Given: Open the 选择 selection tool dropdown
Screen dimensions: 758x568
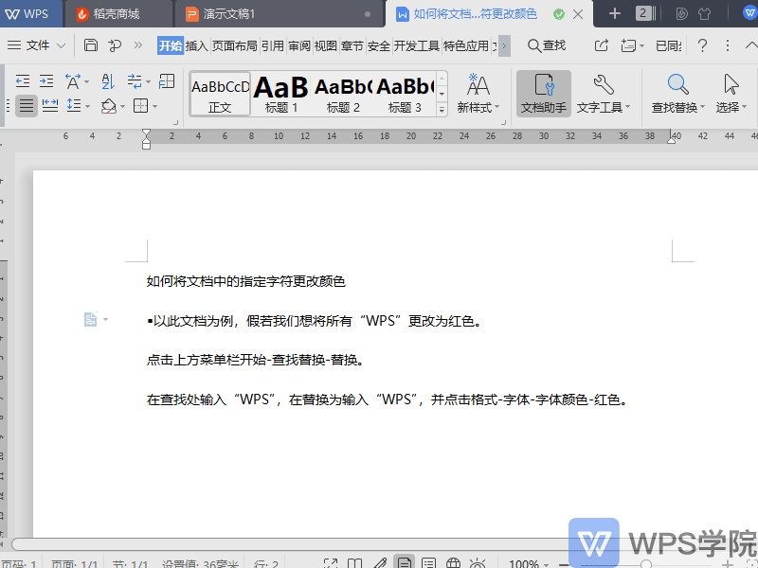Looking at the screenshot, I should click(731, 94).
